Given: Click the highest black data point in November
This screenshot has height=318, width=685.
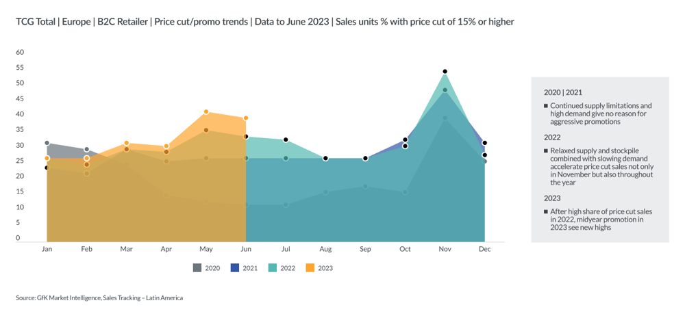Looking at the screenshot, I should pyautogui.click(x=445, y=72).
